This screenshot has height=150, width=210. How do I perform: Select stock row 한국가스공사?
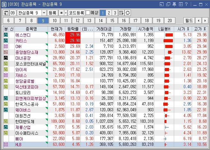[105, 104]
